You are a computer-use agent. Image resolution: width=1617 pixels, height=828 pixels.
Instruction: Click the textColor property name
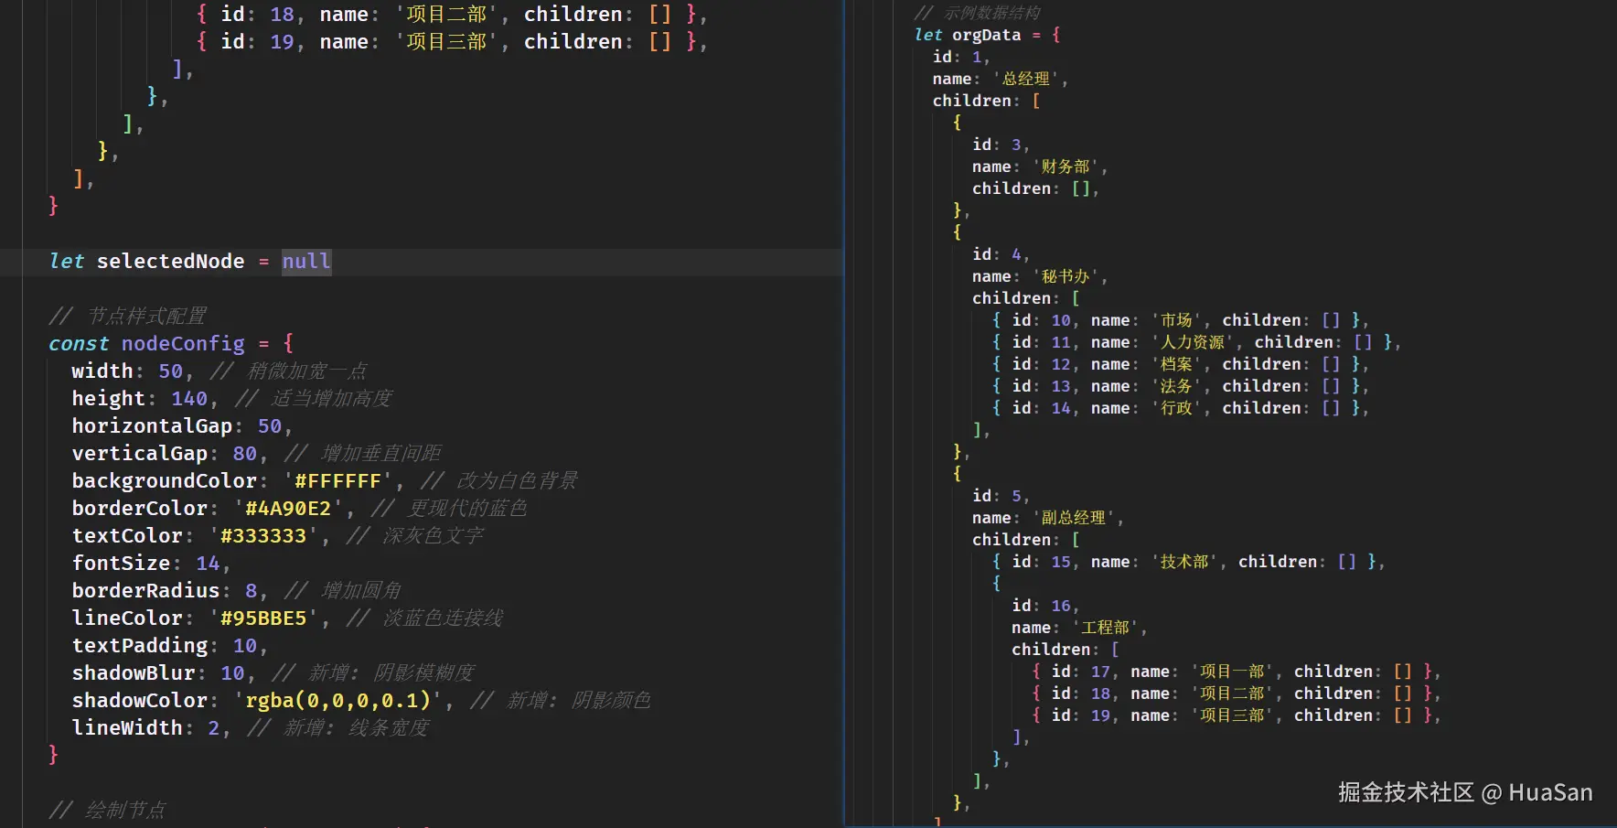127,536
